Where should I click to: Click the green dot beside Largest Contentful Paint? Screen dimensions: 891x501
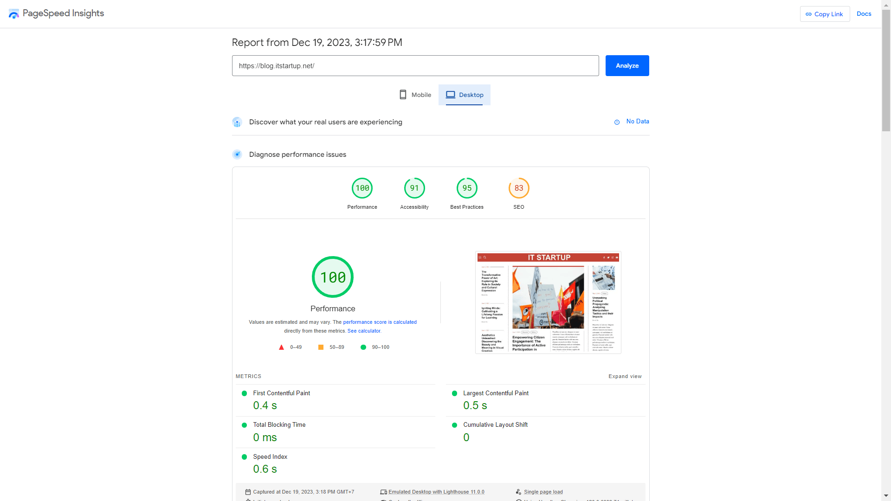tap(454, 393)
